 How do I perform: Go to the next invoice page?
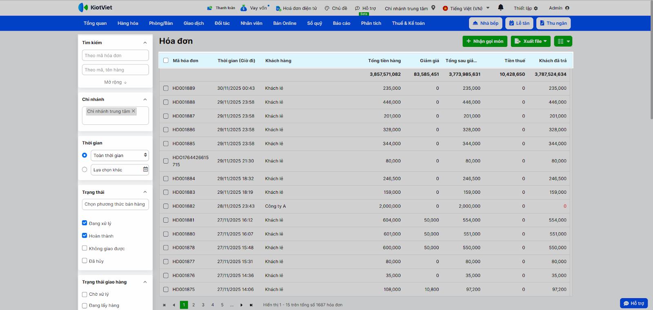(x=242, y=305)
